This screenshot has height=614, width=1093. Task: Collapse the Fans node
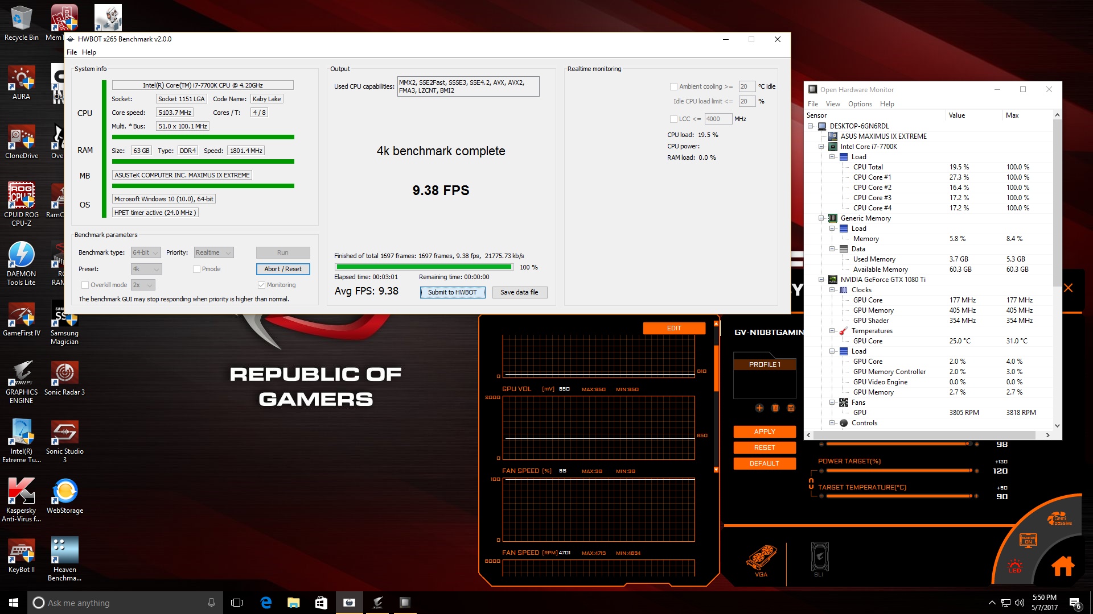pos(832,403)
